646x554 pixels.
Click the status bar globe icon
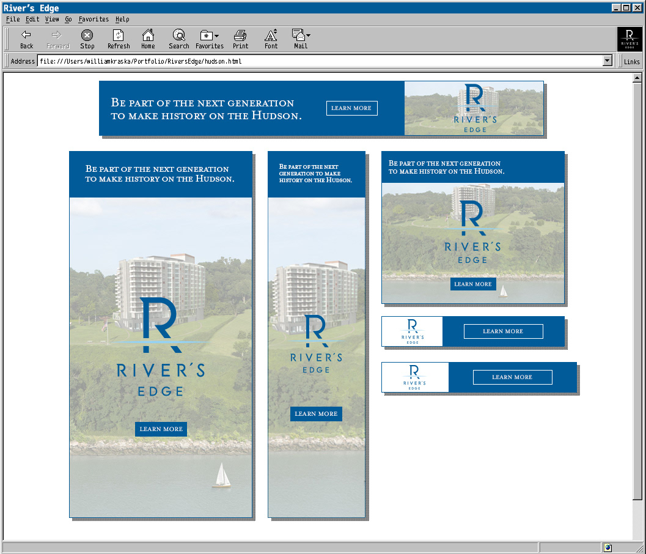tap(607, 548)
